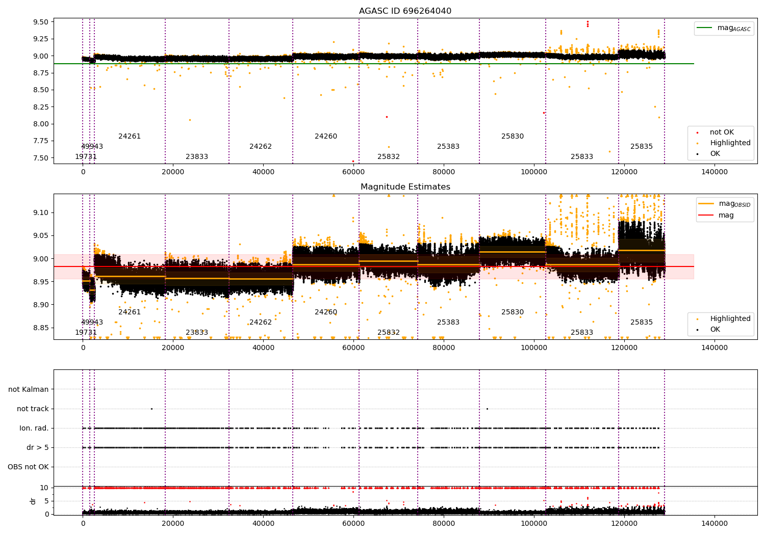The image size is (765, 535).
Task: Click the 7.50 y-axis tick label
Action: coord(41,158)
